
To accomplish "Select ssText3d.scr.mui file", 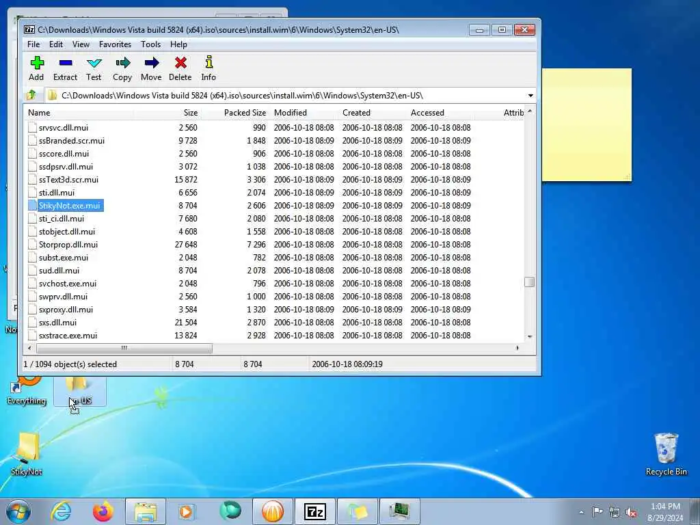I will tap(68, 180).
